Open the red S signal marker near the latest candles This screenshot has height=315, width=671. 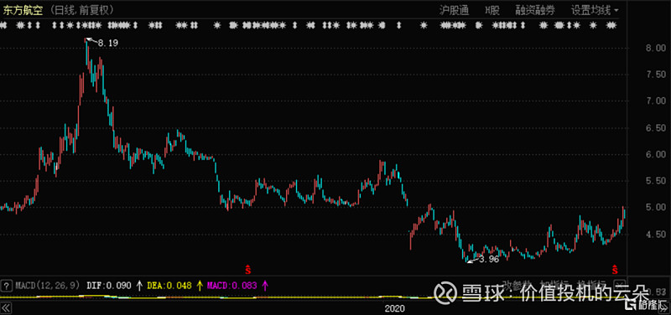[615, 269]
